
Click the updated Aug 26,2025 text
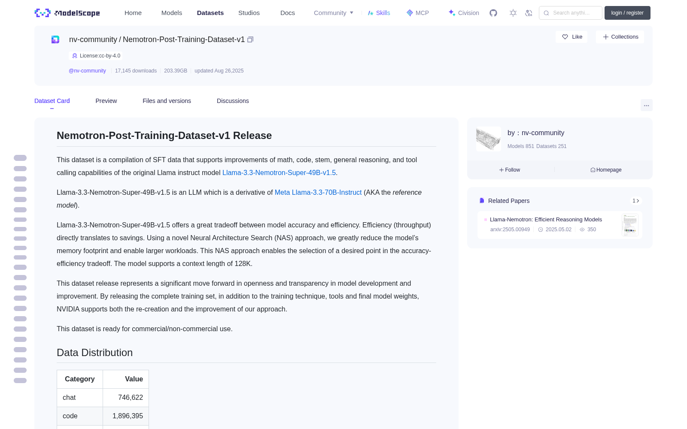(219, 71)
